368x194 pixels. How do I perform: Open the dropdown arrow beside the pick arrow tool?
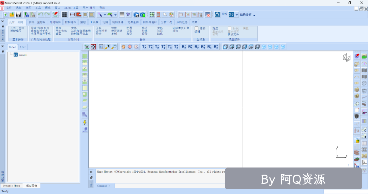pos(105,15)
